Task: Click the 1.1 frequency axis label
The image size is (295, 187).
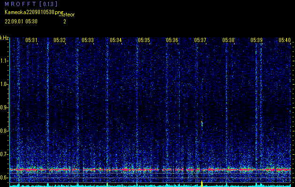Action: 4,61
